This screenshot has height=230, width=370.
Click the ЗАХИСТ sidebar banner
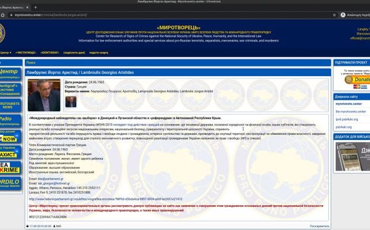10,152
